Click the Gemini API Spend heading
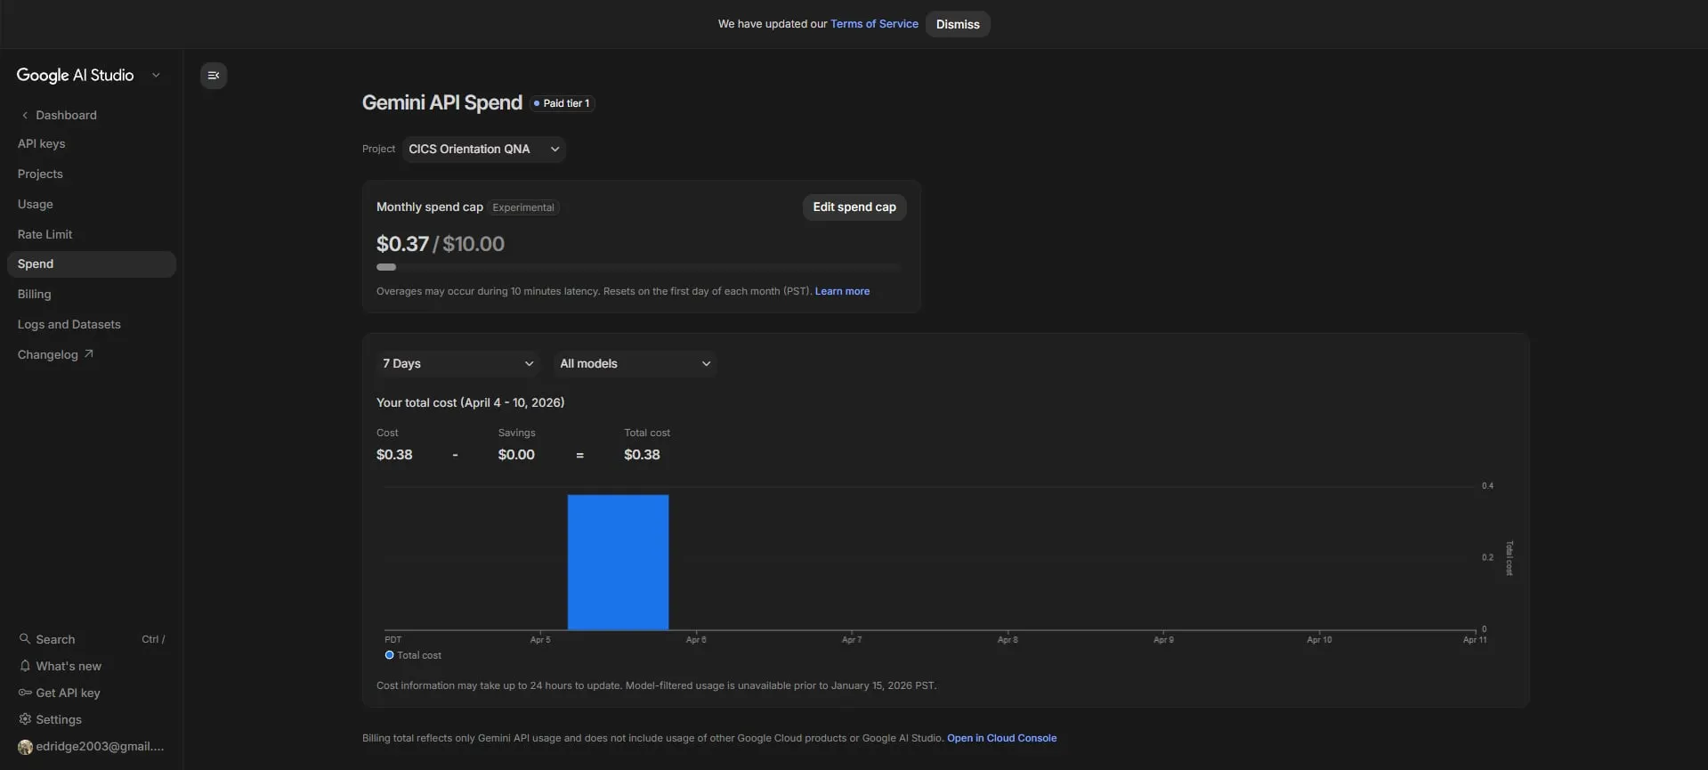This screenshot has width=1708, height=770. (442, 102)
